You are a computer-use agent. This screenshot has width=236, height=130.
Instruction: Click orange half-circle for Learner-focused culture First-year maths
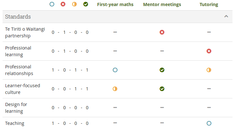(115, 89)
